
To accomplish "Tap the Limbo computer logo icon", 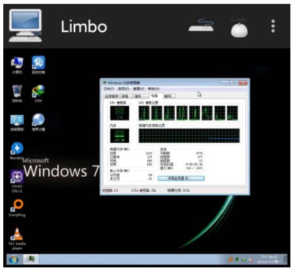I will click(x=26, y=25).
